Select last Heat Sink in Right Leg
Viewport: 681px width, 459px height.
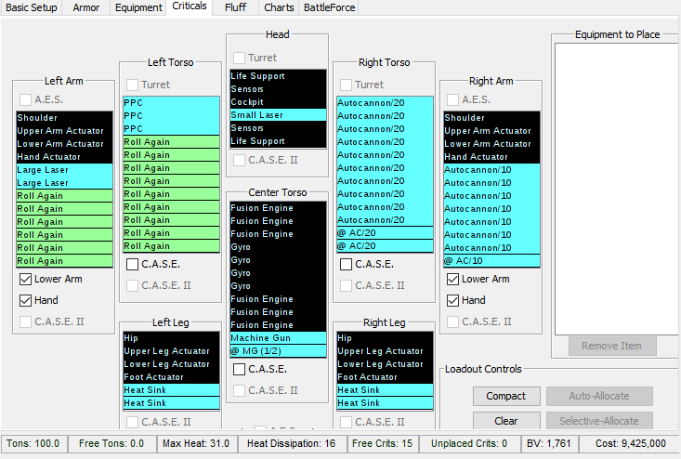point(385,403)
